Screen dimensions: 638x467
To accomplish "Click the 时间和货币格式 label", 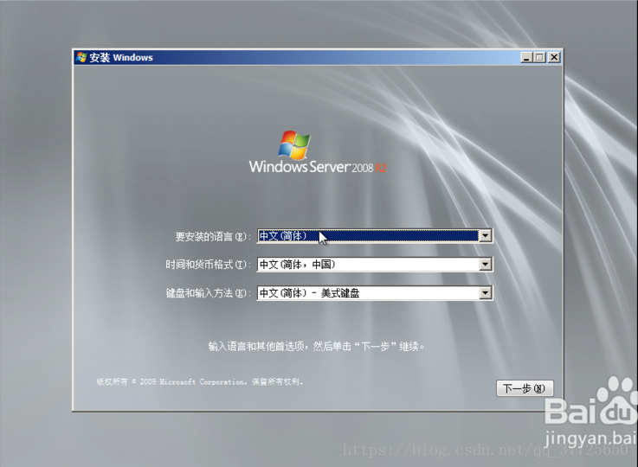I will click(208, 265).
